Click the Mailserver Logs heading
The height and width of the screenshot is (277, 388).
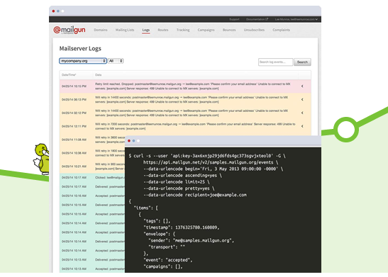80,49
